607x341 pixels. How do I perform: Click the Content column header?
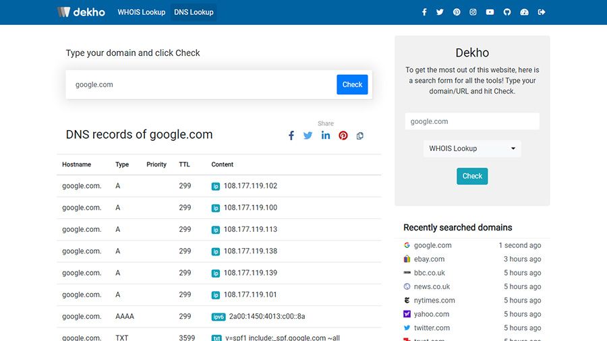(x=222, y=164)
